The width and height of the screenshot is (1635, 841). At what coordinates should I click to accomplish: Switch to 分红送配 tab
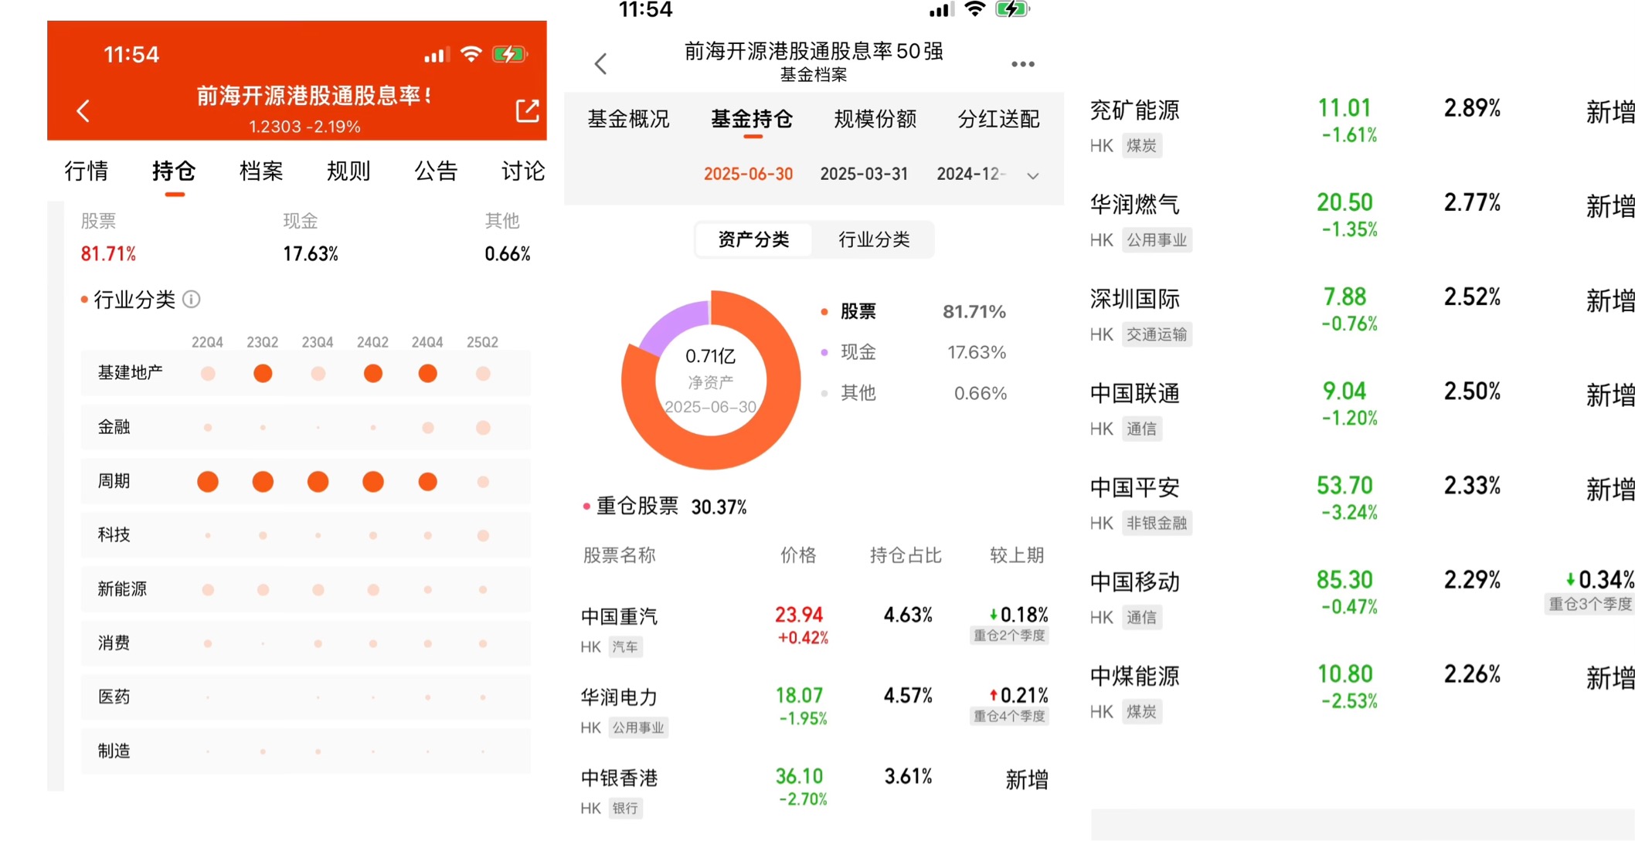[998, 119]
